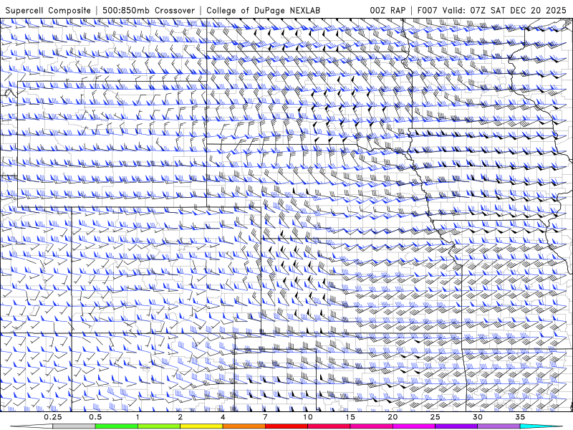Click the '2' legend value
The height and width of the screenshot is (430, 573).
tap(180, 417)
